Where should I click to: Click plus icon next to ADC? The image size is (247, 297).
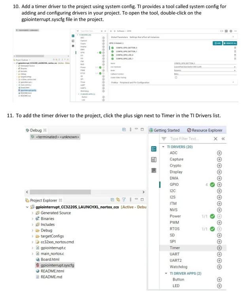point(219,153)
